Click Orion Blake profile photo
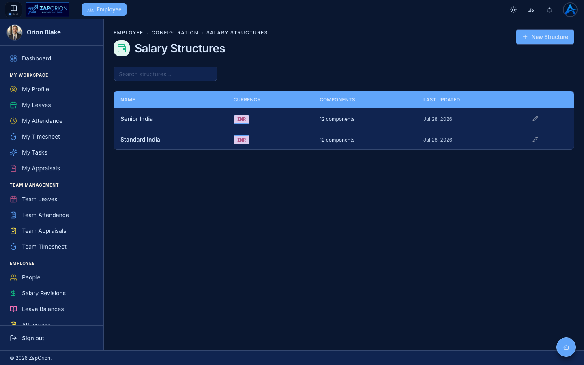584x365 pixels. 15,32
